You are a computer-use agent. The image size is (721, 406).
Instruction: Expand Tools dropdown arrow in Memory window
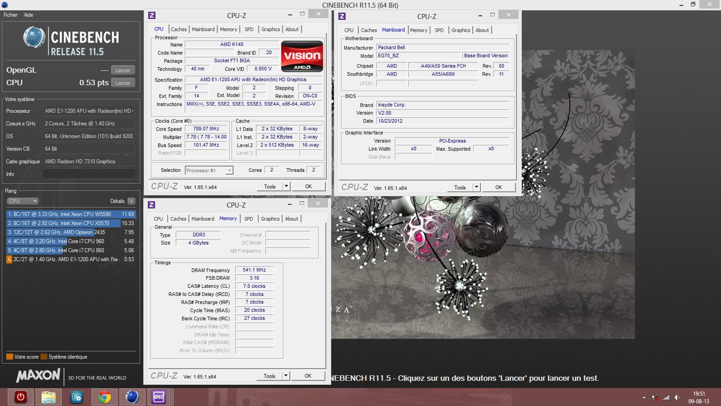(286, 376)
